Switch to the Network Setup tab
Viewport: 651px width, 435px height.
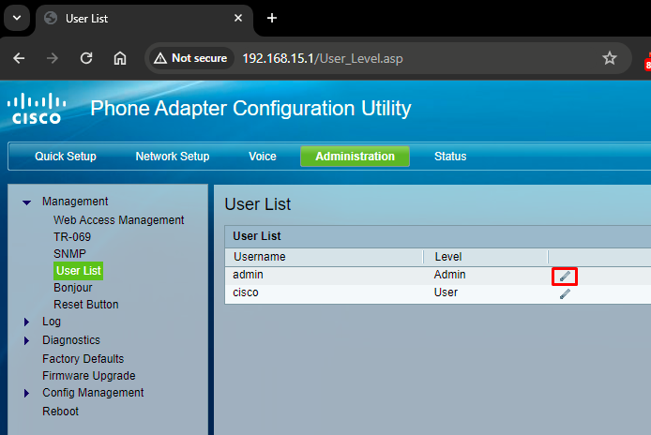click(x=173, y=157)
